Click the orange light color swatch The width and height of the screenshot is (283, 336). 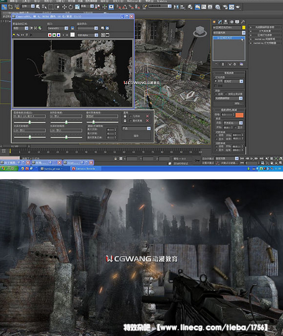click(239, 115)
